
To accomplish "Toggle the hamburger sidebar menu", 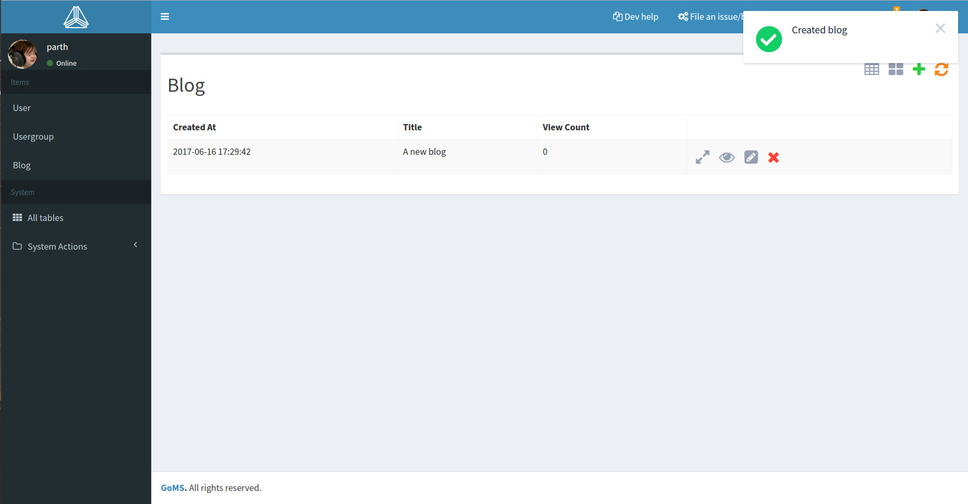I will [x=165, y=17].
